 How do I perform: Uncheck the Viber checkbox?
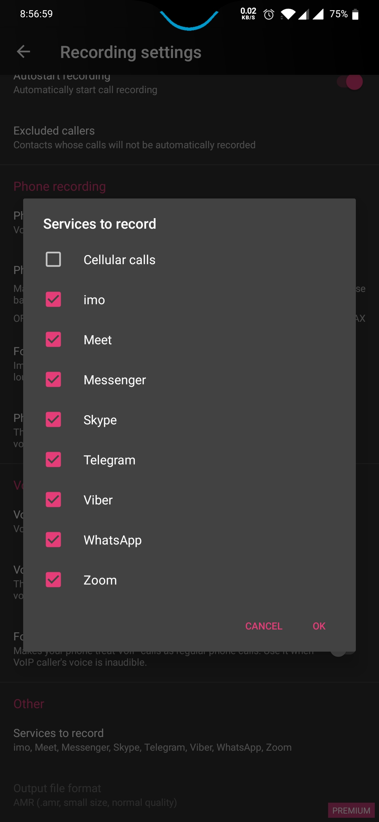click(x=53, y=500)
